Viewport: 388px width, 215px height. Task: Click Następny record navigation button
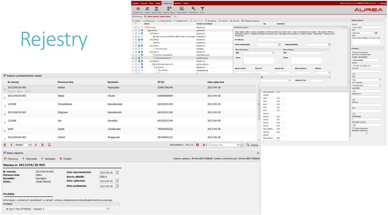pos(48,159)
